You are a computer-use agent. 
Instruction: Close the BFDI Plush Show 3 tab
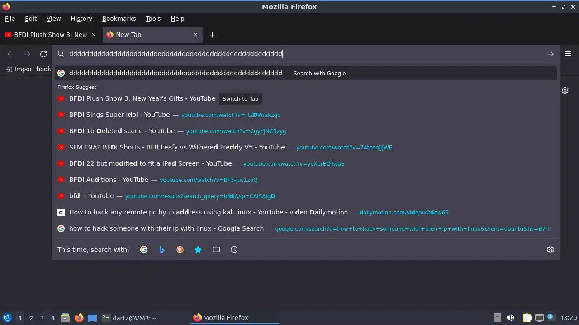94,35
